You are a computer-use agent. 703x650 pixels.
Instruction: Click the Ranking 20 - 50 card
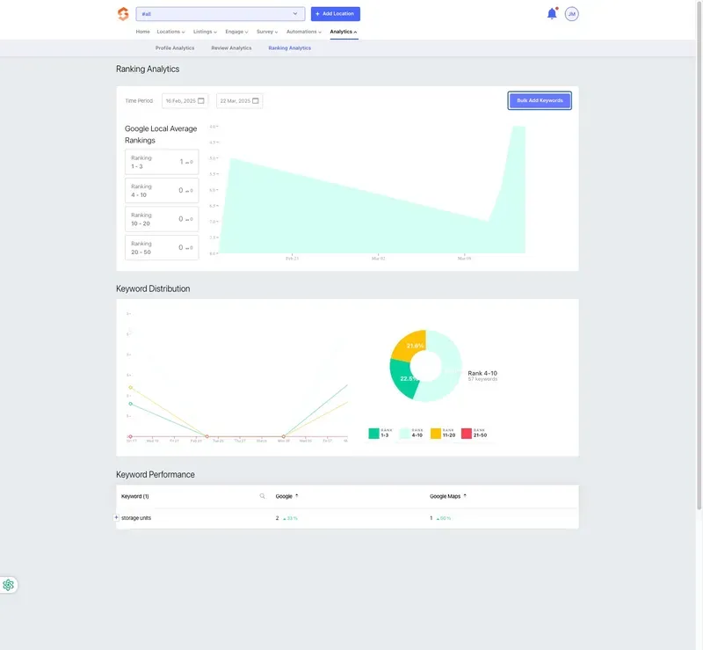[x=162, y=248]
